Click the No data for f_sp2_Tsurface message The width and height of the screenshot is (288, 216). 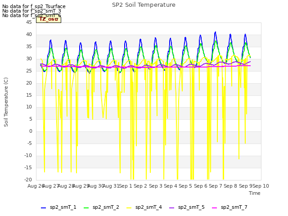point(34,6)
